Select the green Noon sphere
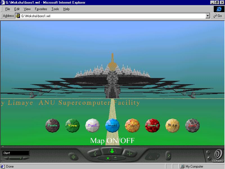 pyautogui.click(x=73, y=125)
